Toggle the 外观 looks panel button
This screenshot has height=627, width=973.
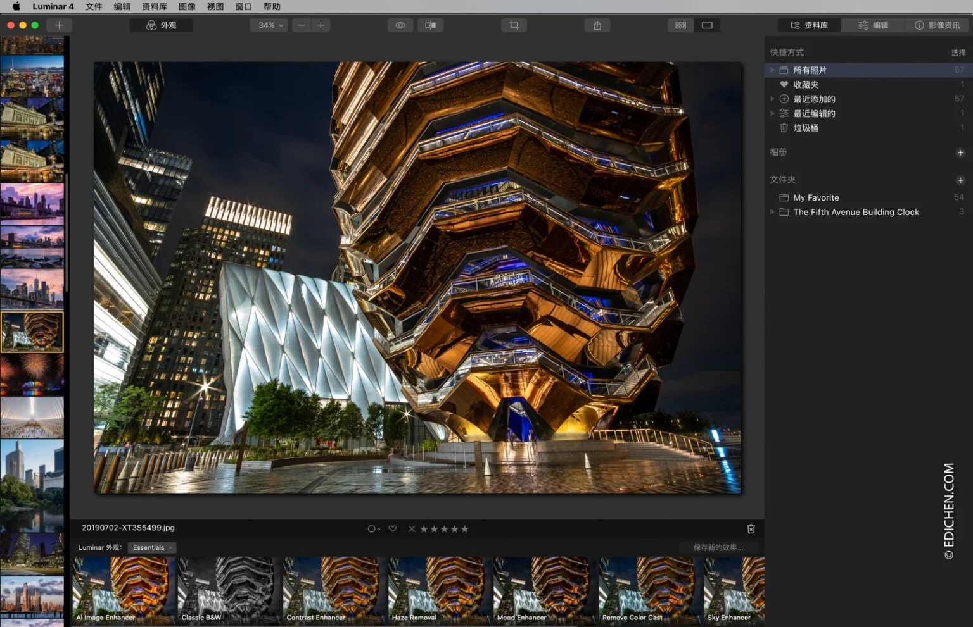(161, 25)
